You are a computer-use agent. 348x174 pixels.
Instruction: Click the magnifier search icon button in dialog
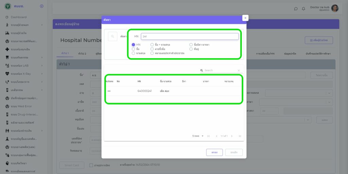[x=112, y=36]
